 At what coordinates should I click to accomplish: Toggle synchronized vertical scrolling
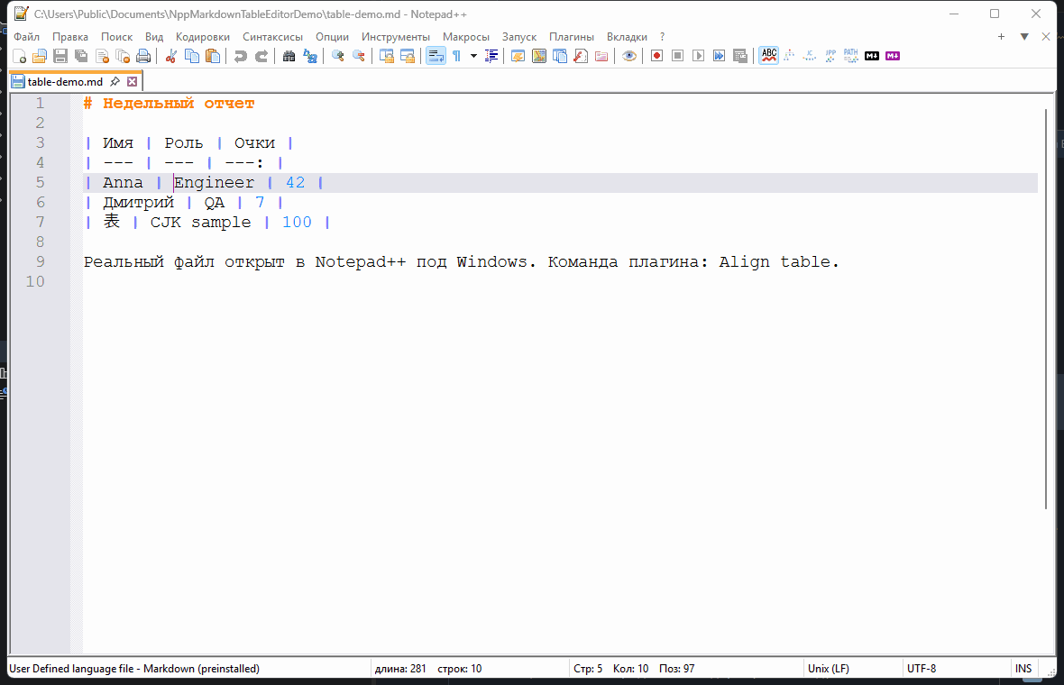pos(386,56)
